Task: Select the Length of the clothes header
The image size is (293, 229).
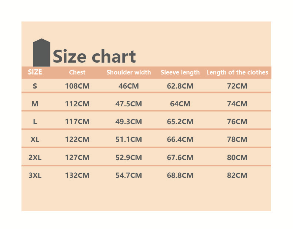Action: pyautogui.click(x=237, y=73)
